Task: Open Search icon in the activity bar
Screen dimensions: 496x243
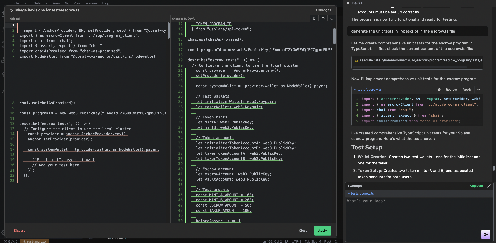Action: click(3, 29)
